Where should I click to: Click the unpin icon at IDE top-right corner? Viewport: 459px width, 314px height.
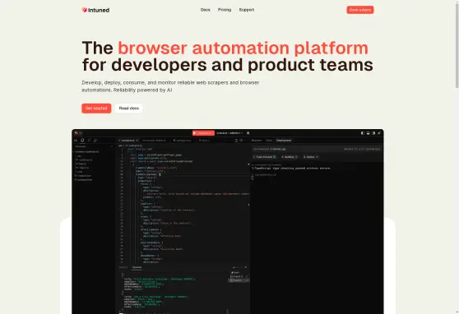(379, 133)
